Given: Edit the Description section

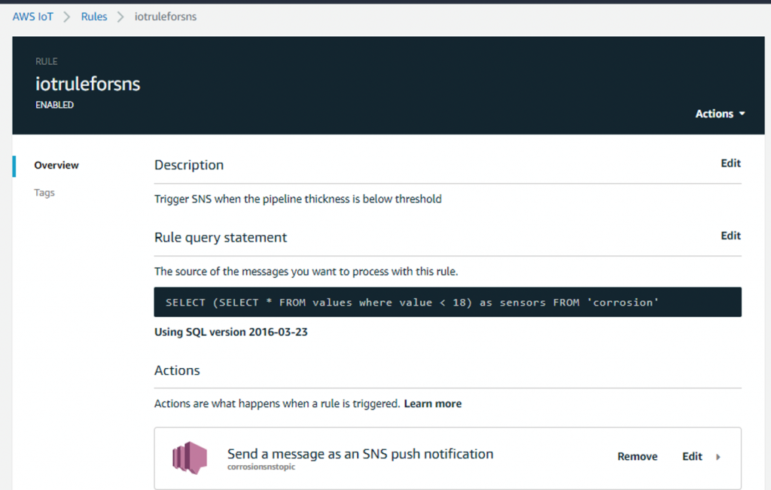Looking at the screenshot, I should [x=730, y=163].
